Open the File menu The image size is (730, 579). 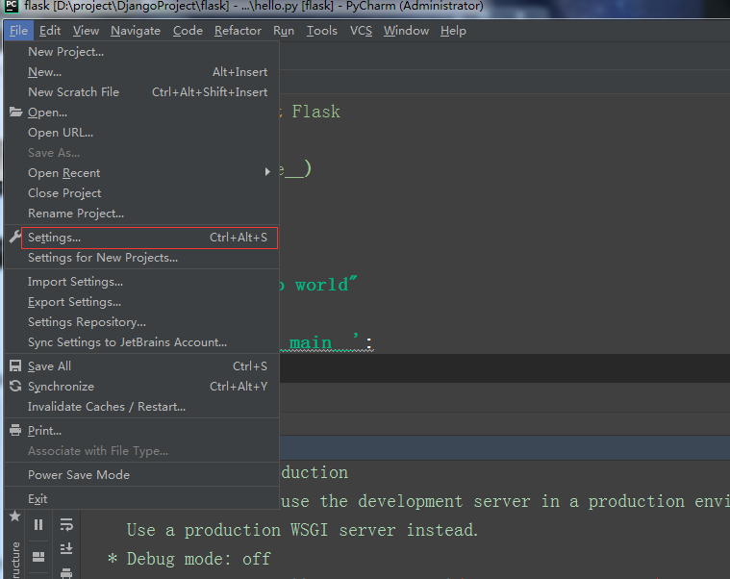[x=18, y=31]
